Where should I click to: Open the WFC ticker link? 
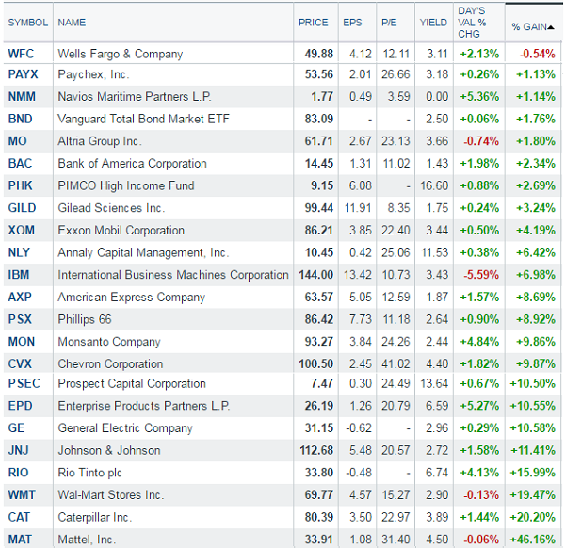(21, 54)
